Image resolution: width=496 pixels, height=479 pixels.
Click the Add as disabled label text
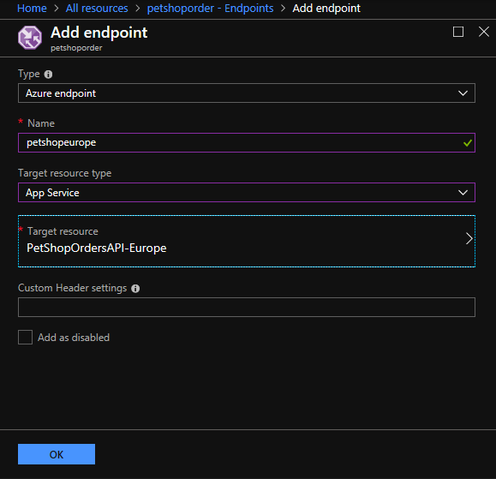click(x=74, y=338)
